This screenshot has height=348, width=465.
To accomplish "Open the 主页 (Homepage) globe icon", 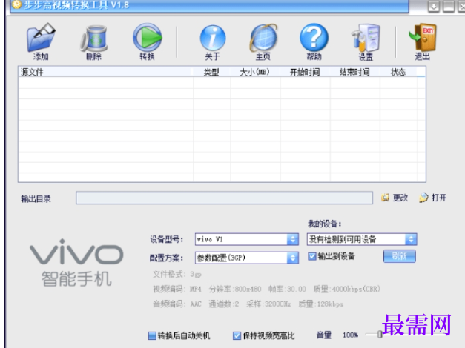I will tap(263, 38).
